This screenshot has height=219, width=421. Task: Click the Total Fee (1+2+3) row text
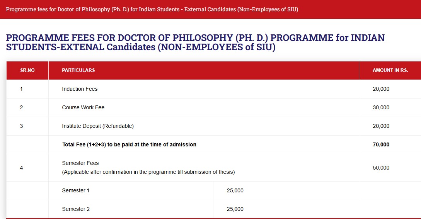(129, 144)
